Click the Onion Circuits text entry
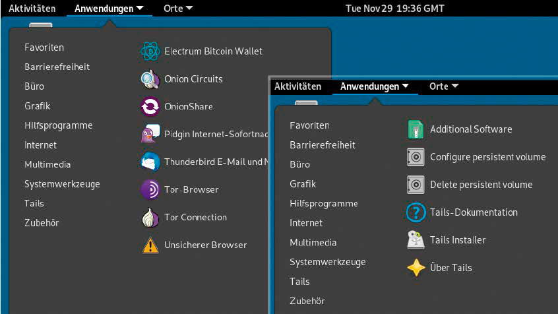Image resolution: width=558 pixels, height=314 pixels. (193, 79)
